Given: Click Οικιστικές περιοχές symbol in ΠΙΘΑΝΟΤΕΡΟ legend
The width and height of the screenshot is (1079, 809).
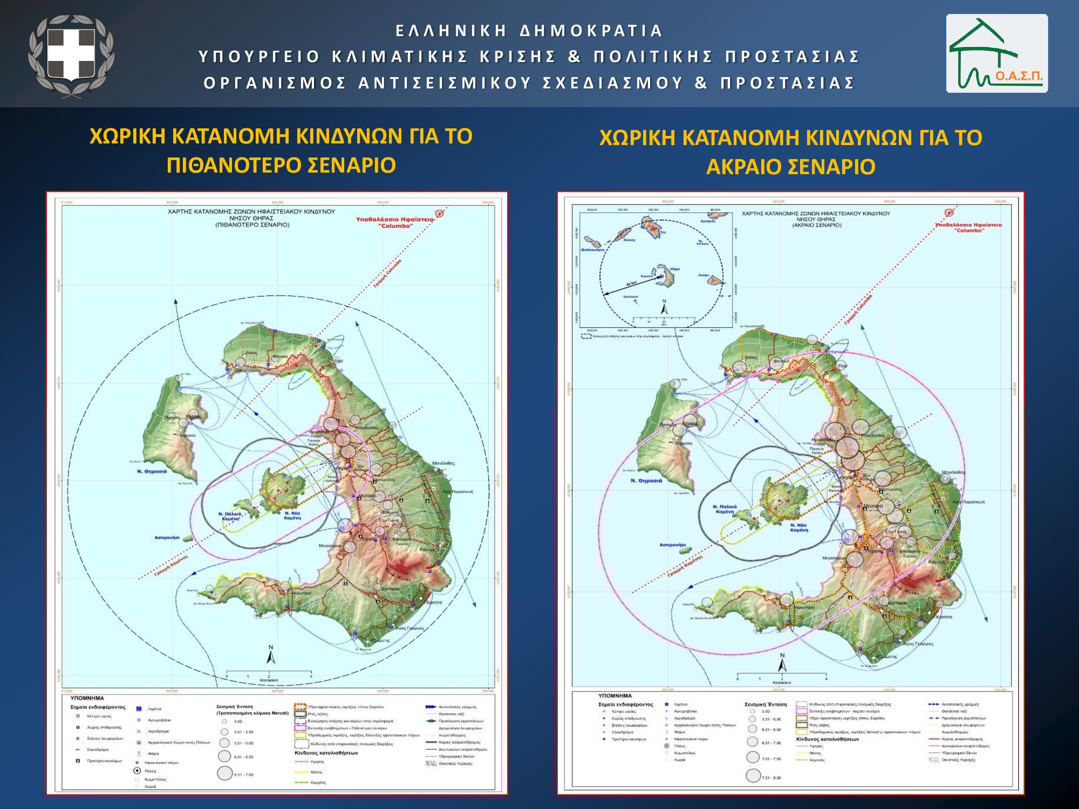Looking at the screenshot, I should [431, 763].
